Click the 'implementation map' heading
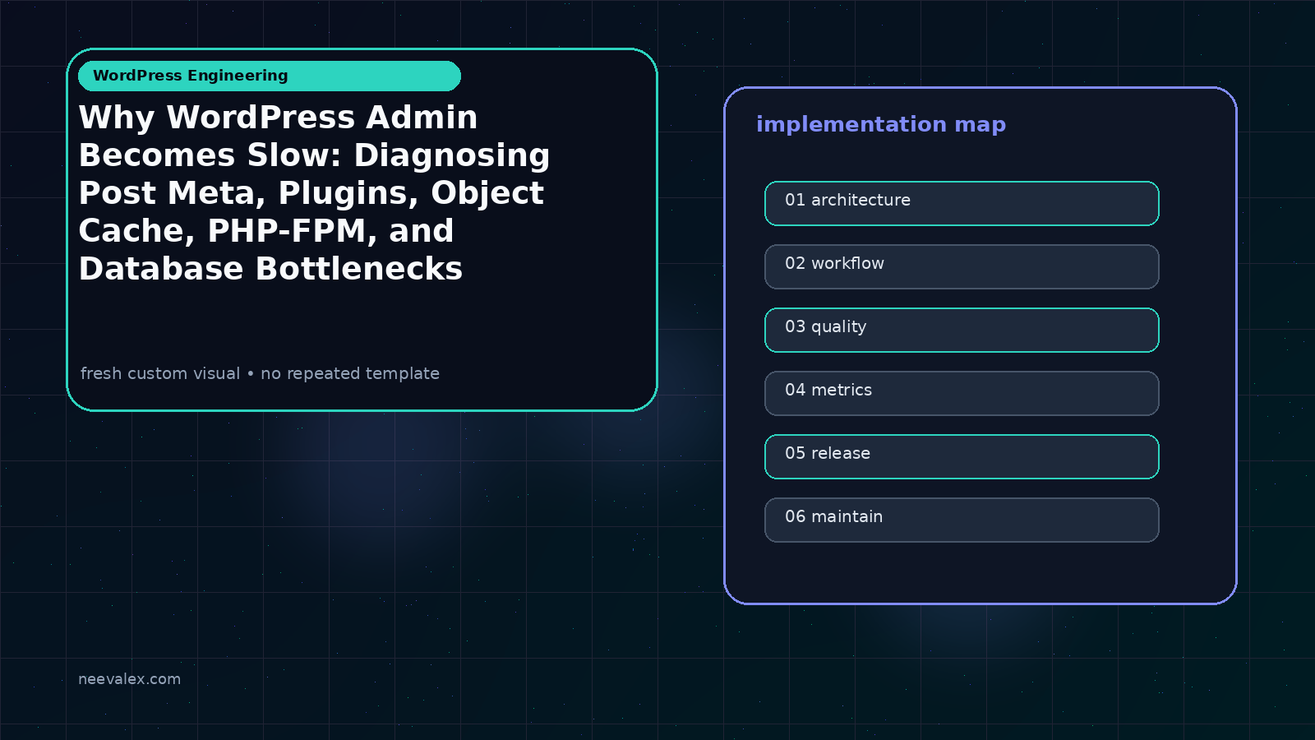This screenshot has width=1315, height=740. point(881,124)
